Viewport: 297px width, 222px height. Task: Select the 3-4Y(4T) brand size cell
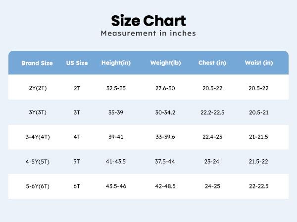coord(38,137)
